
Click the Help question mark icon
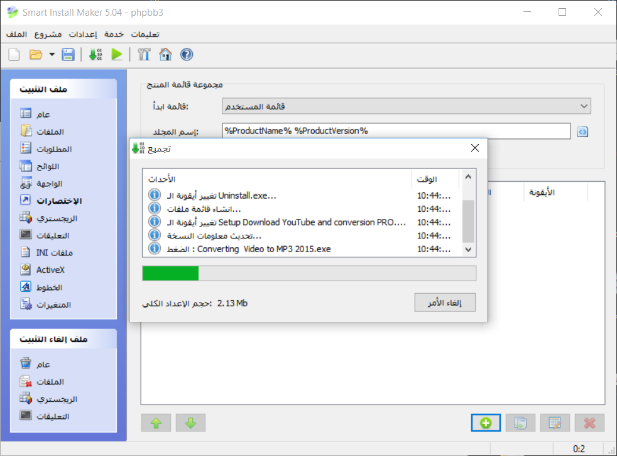[x=187, y=54]
